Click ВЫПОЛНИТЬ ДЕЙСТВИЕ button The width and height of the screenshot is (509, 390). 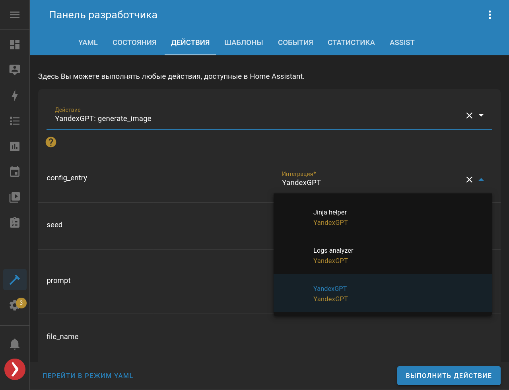(449, 376)
